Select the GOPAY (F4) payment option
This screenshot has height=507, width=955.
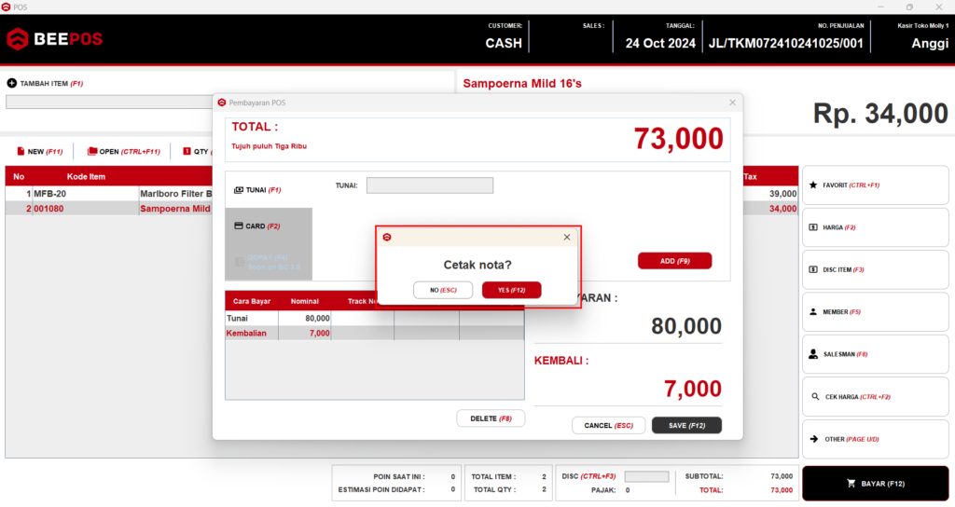[269, 262]
